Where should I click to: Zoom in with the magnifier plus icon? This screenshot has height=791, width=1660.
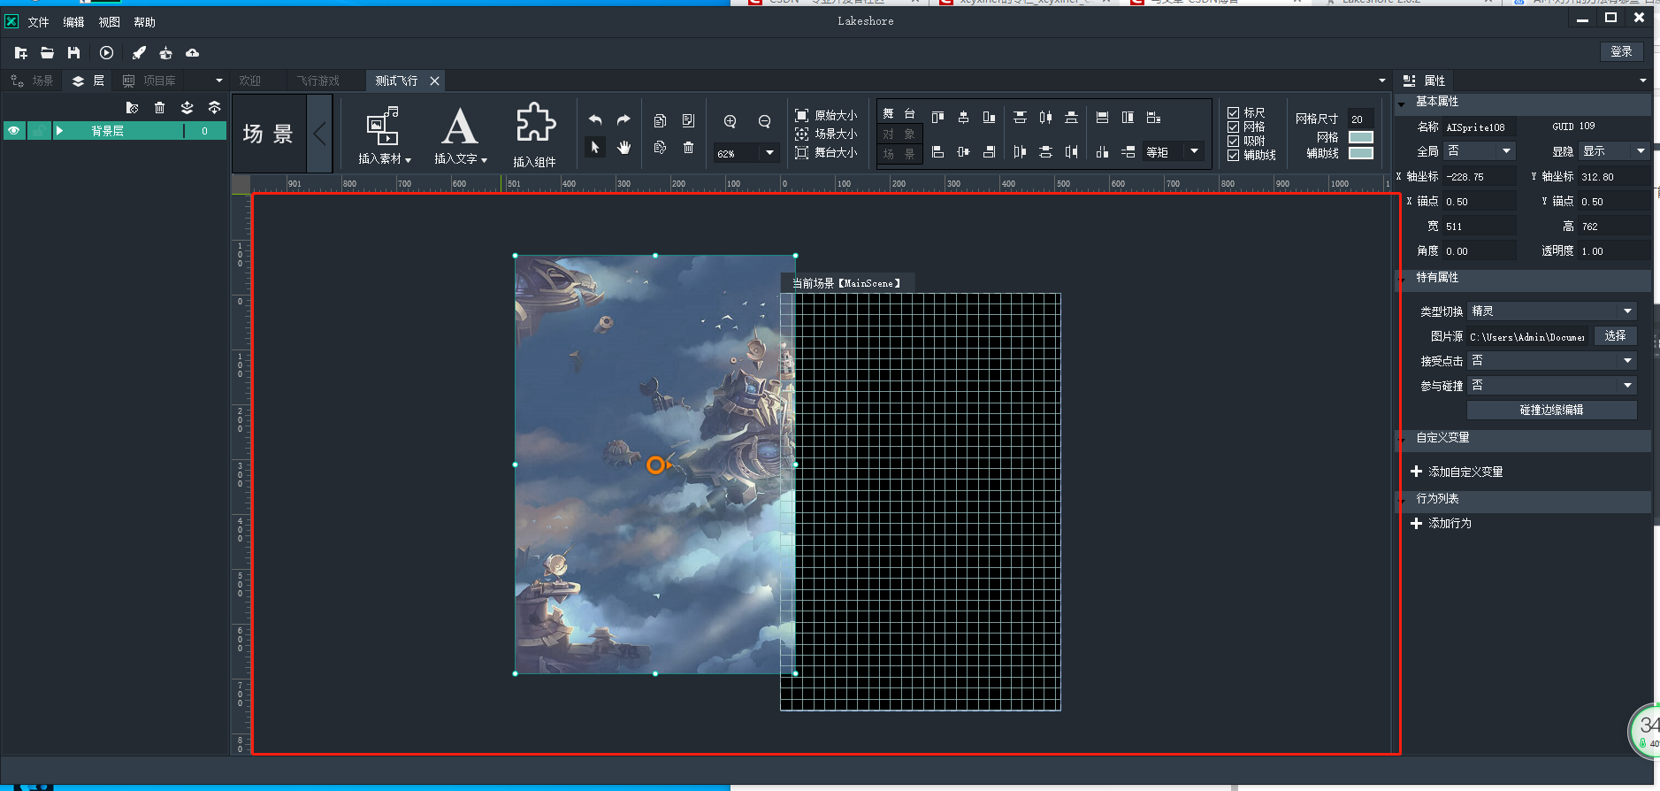tap(731, 121)
